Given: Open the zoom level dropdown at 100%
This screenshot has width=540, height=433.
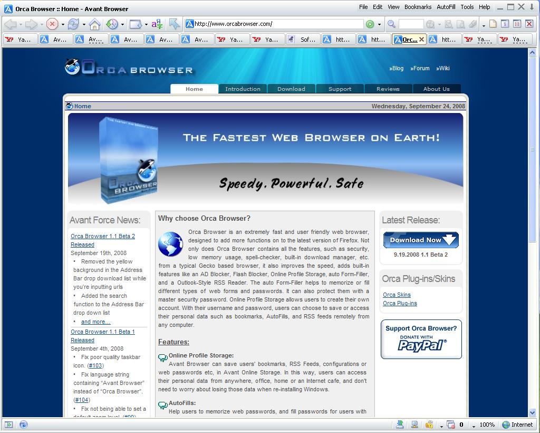Looking at the screenshot, I should [x=474, y=426].
